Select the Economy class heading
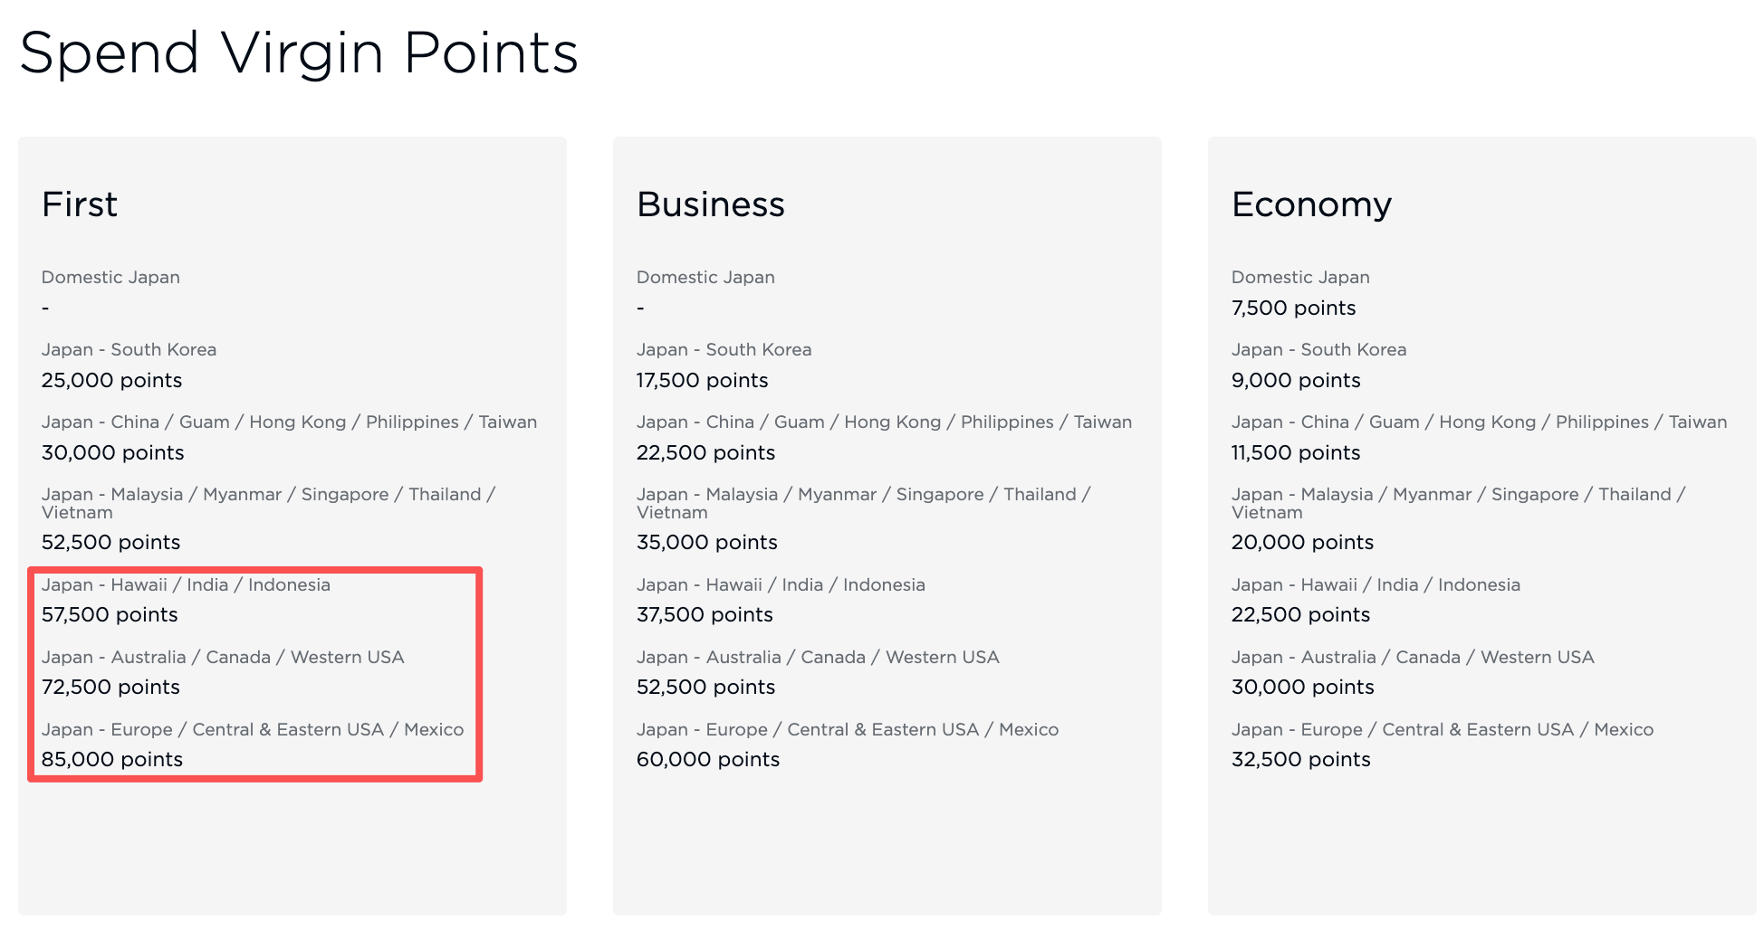This screenshot has height=930, width=1764. [x=1311, y=206]
